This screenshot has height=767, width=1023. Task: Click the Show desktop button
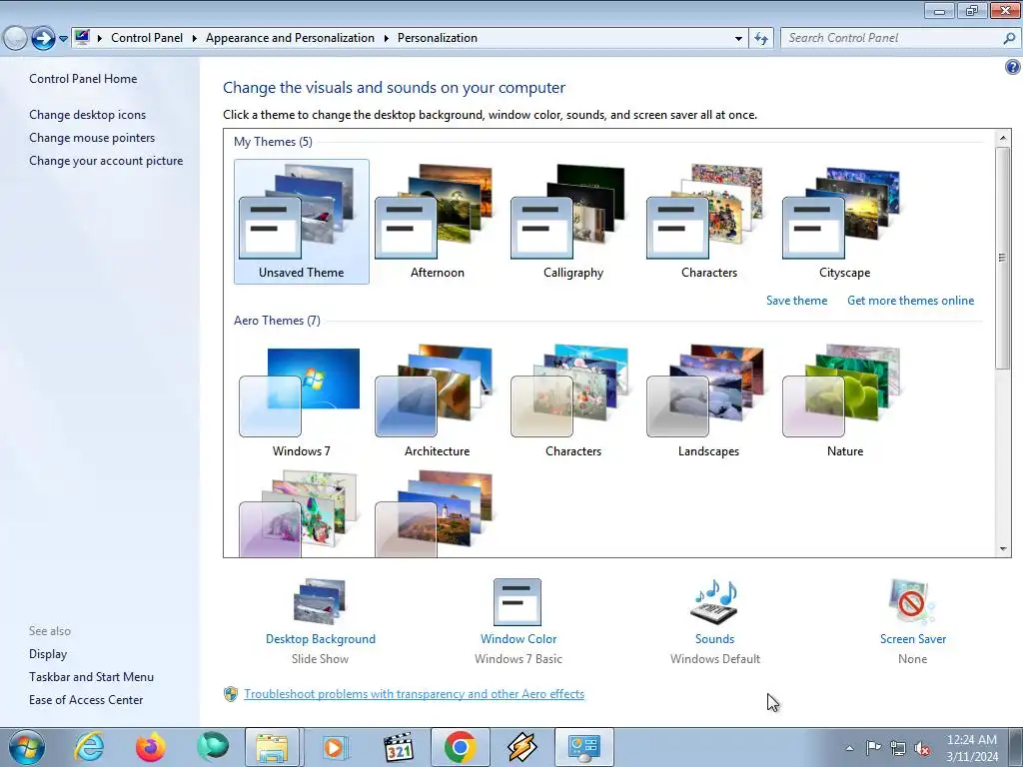coord(1016,747)
